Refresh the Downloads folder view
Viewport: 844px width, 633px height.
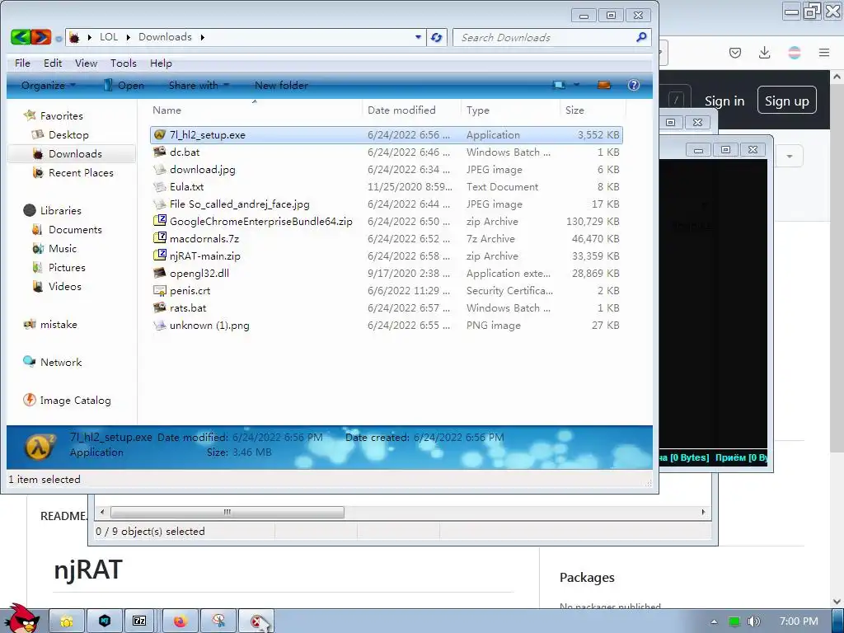click(x=437, y=37)
